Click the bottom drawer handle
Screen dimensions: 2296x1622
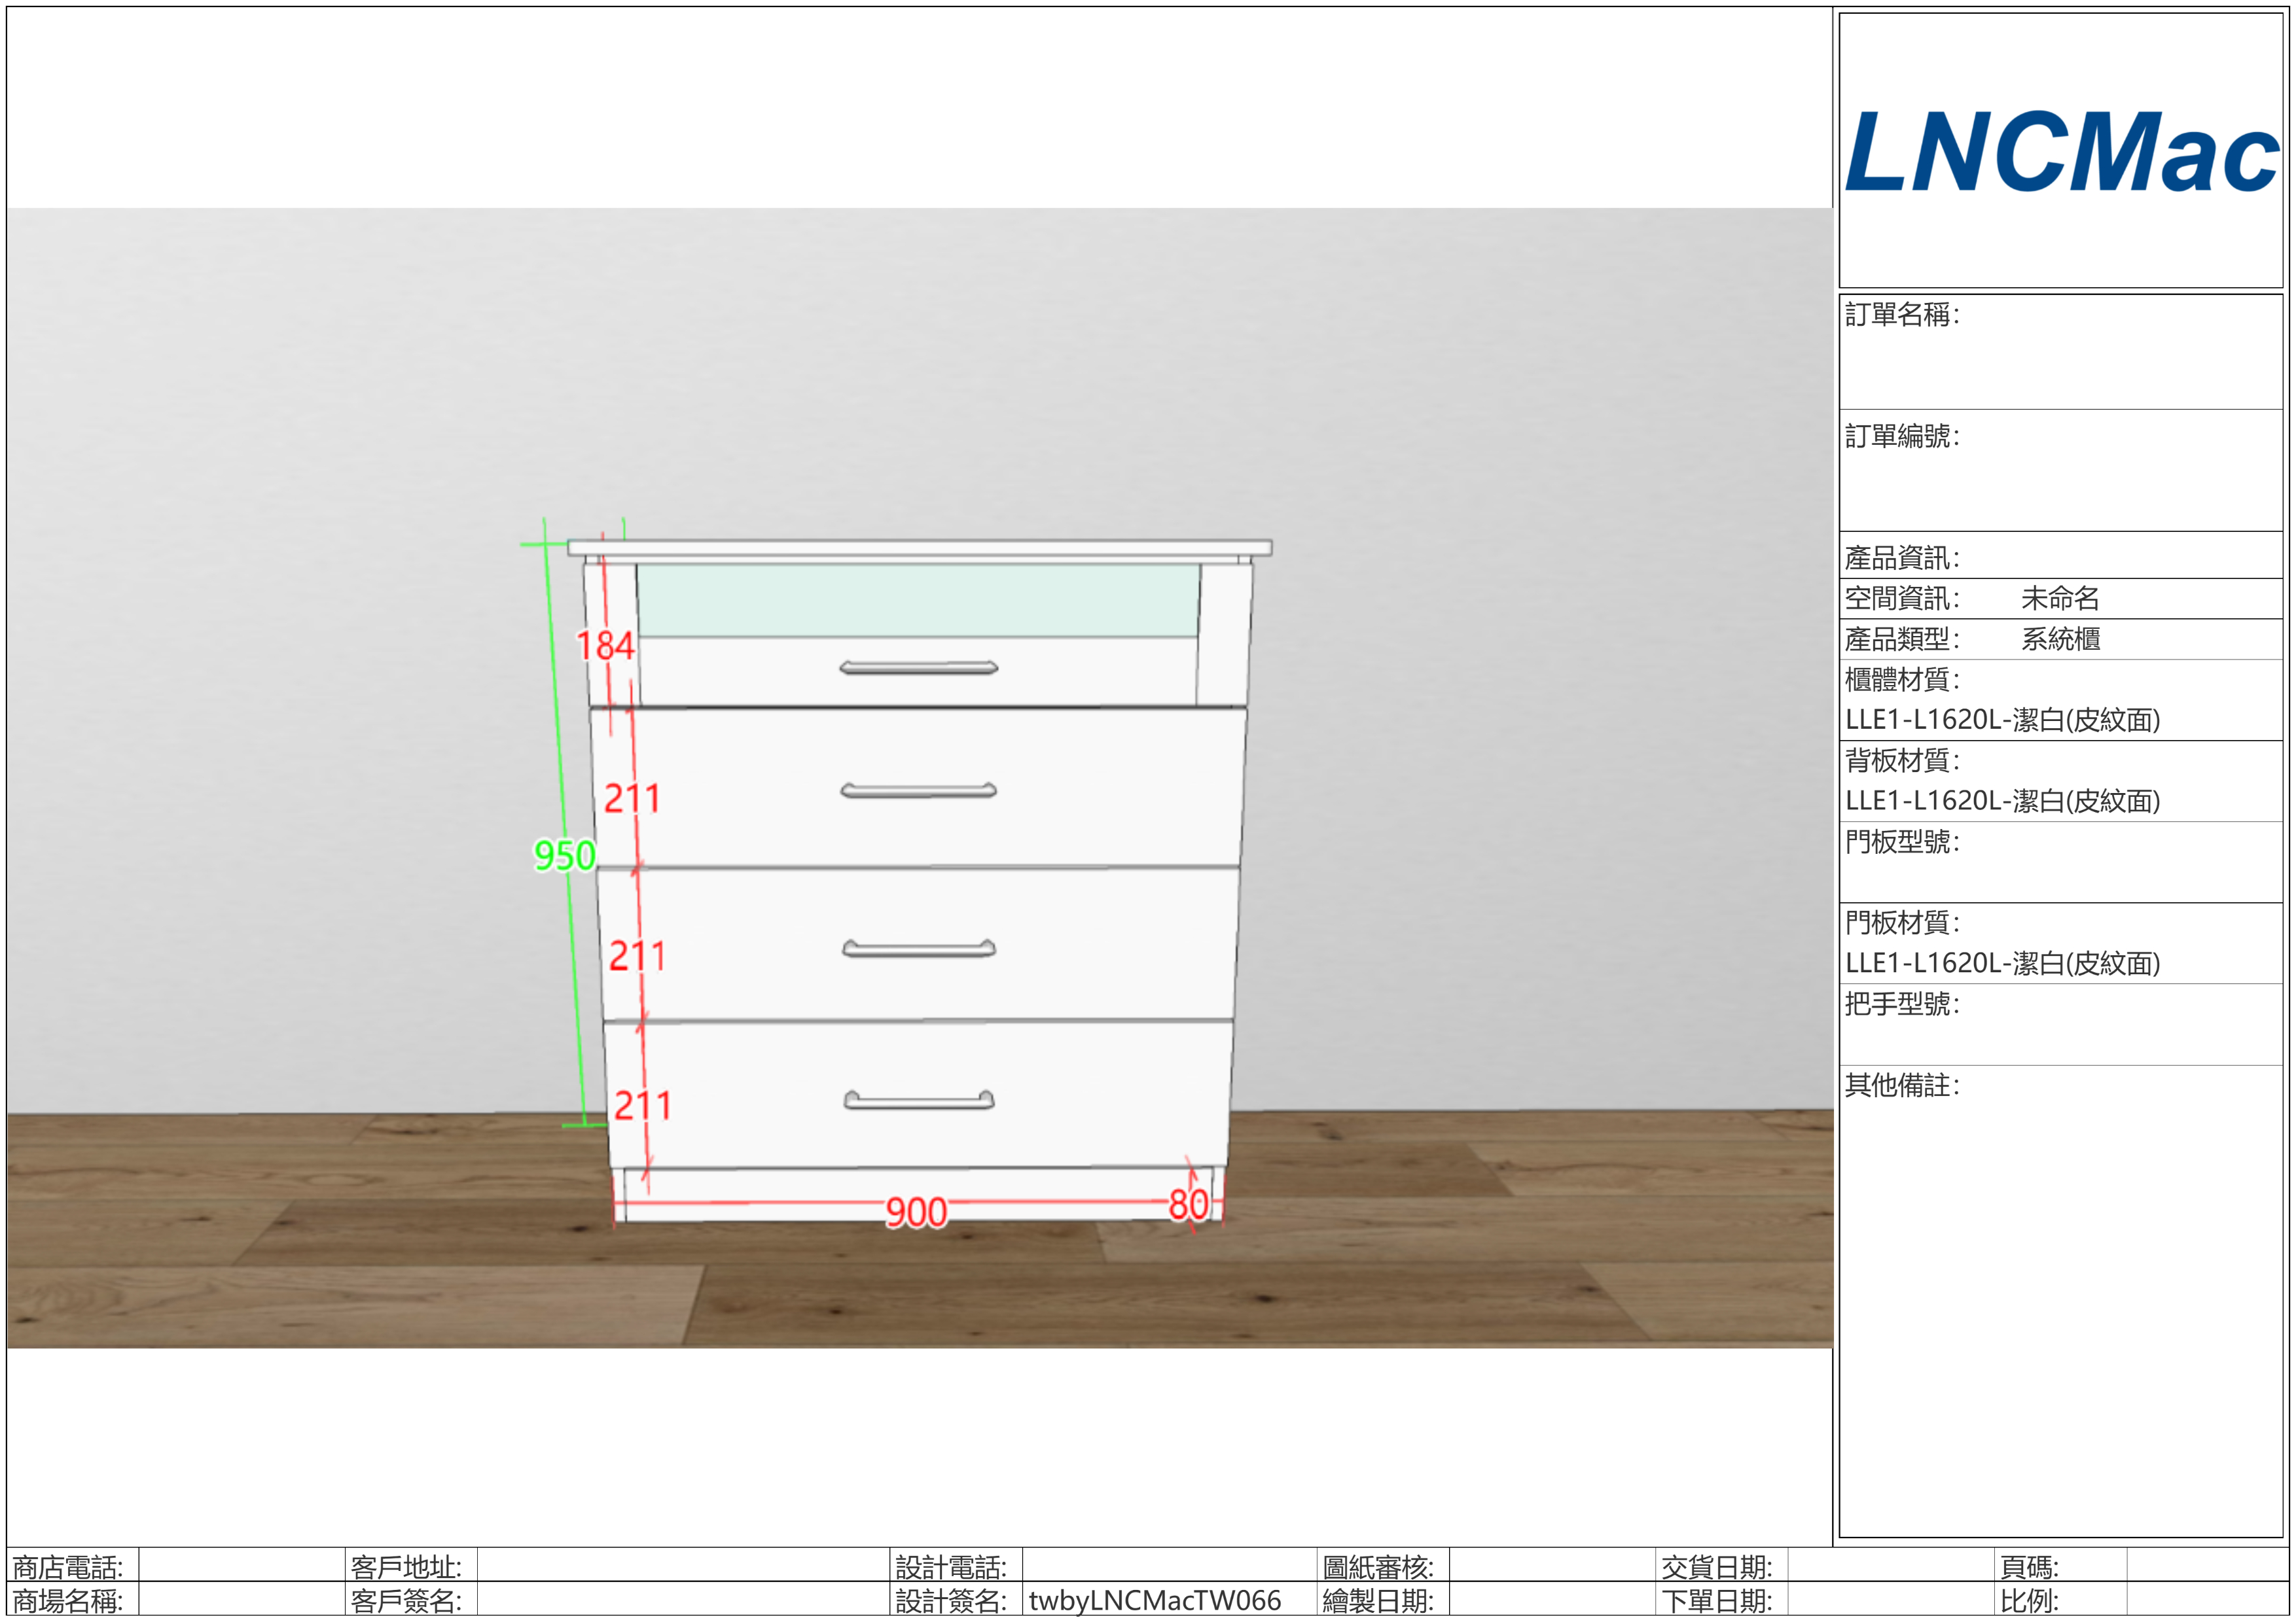(918, 1101)
